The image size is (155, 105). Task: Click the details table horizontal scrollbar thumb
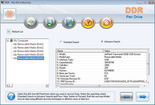point(99,86)
